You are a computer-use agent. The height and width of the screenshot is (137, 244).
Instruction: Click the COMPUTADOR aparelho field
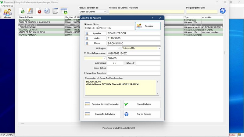pos(134,33)
